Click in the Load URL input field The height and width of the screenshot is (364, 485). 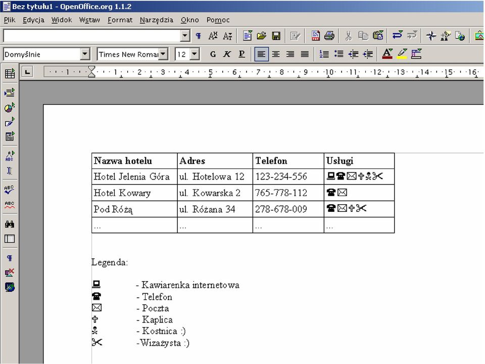92,35
